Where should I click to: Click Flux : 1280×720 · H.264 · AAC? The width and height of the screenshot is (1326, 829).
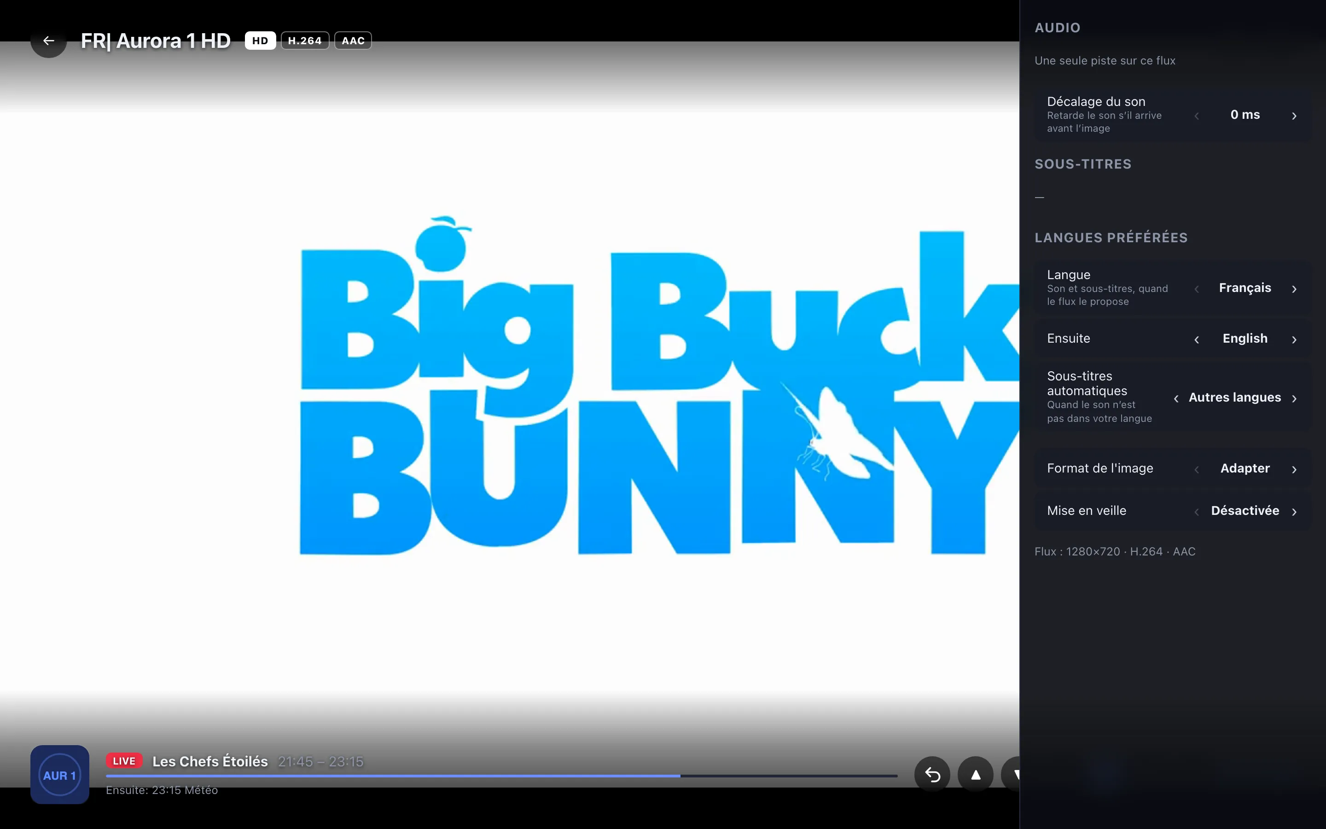pos(1115,552)
